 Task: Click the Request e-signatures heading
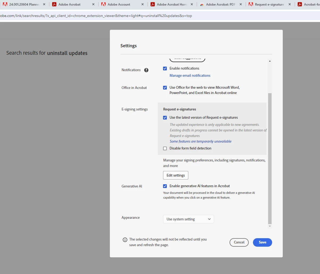tap(180, 109)
